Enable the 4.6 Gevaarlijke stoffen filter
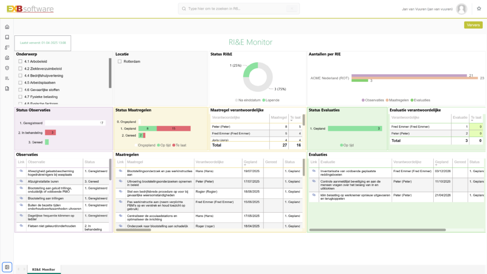This screenshot has height=274, width=487. coord(20,89)
